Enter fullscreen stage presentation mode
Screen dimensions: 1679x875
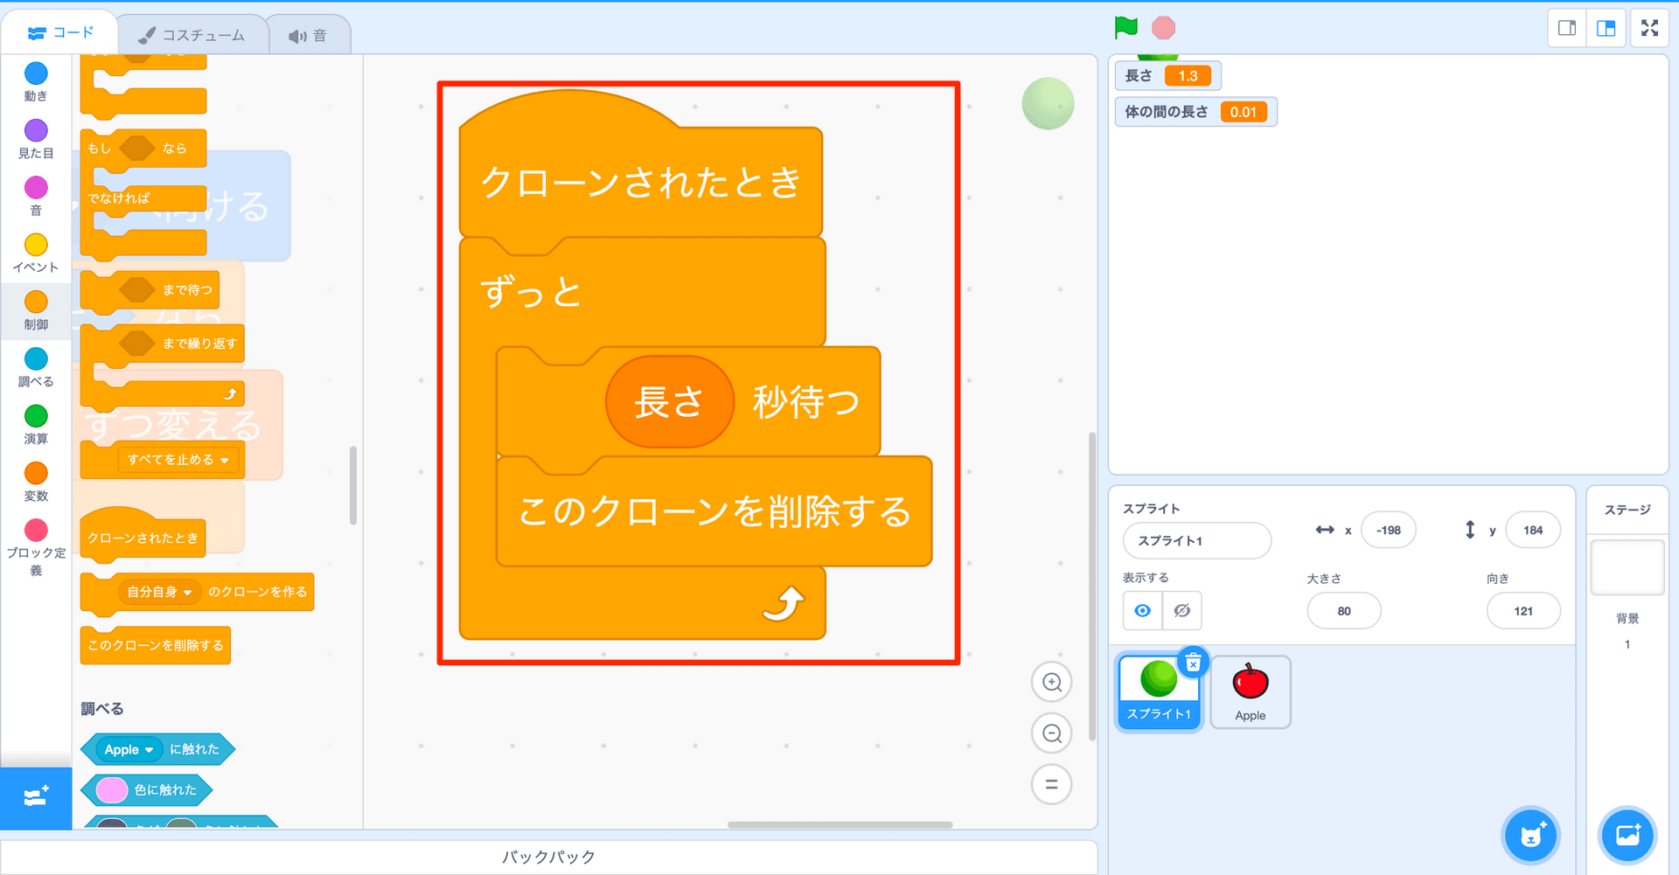(x=1650, y=27)
